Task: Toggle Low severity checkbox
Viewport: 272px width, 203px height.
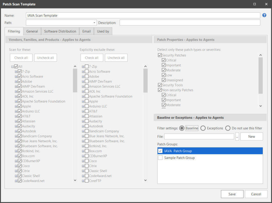Action: coord(164,75)
